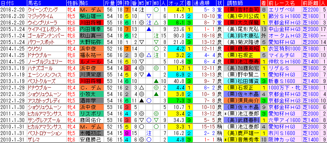Image resolution: width=327 pixels, height=143 pixels.
Task: Click the オッズ odds column header
Action: (176, 3)
